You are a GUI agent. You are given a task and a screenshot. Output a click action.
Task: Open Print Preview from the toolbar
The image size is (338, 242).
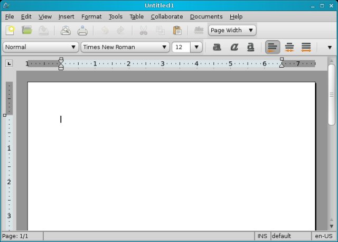(x=65, y=30)
